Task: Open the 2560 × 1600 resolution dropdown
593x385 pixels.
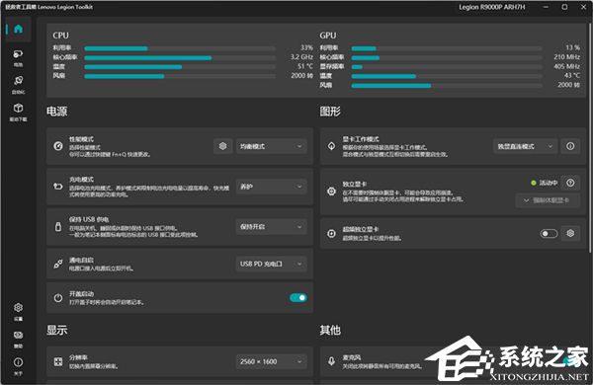Action: click(271, 361)
